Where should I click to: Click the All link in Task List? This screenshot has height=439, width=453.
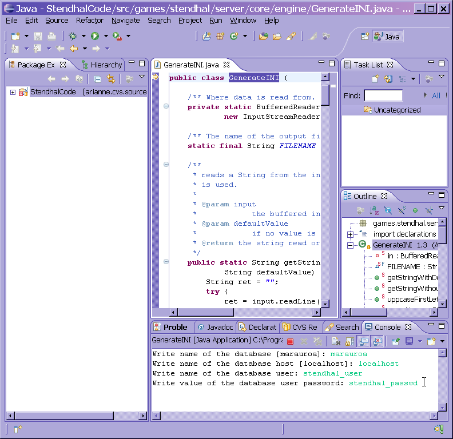[x=436, y=95]
